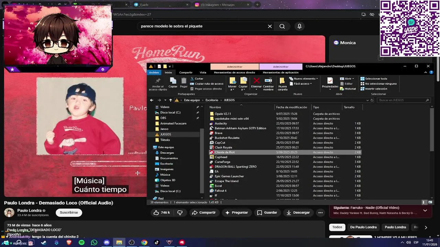Switch to Instagram Mensajes browser tab

tap(221, 5)
